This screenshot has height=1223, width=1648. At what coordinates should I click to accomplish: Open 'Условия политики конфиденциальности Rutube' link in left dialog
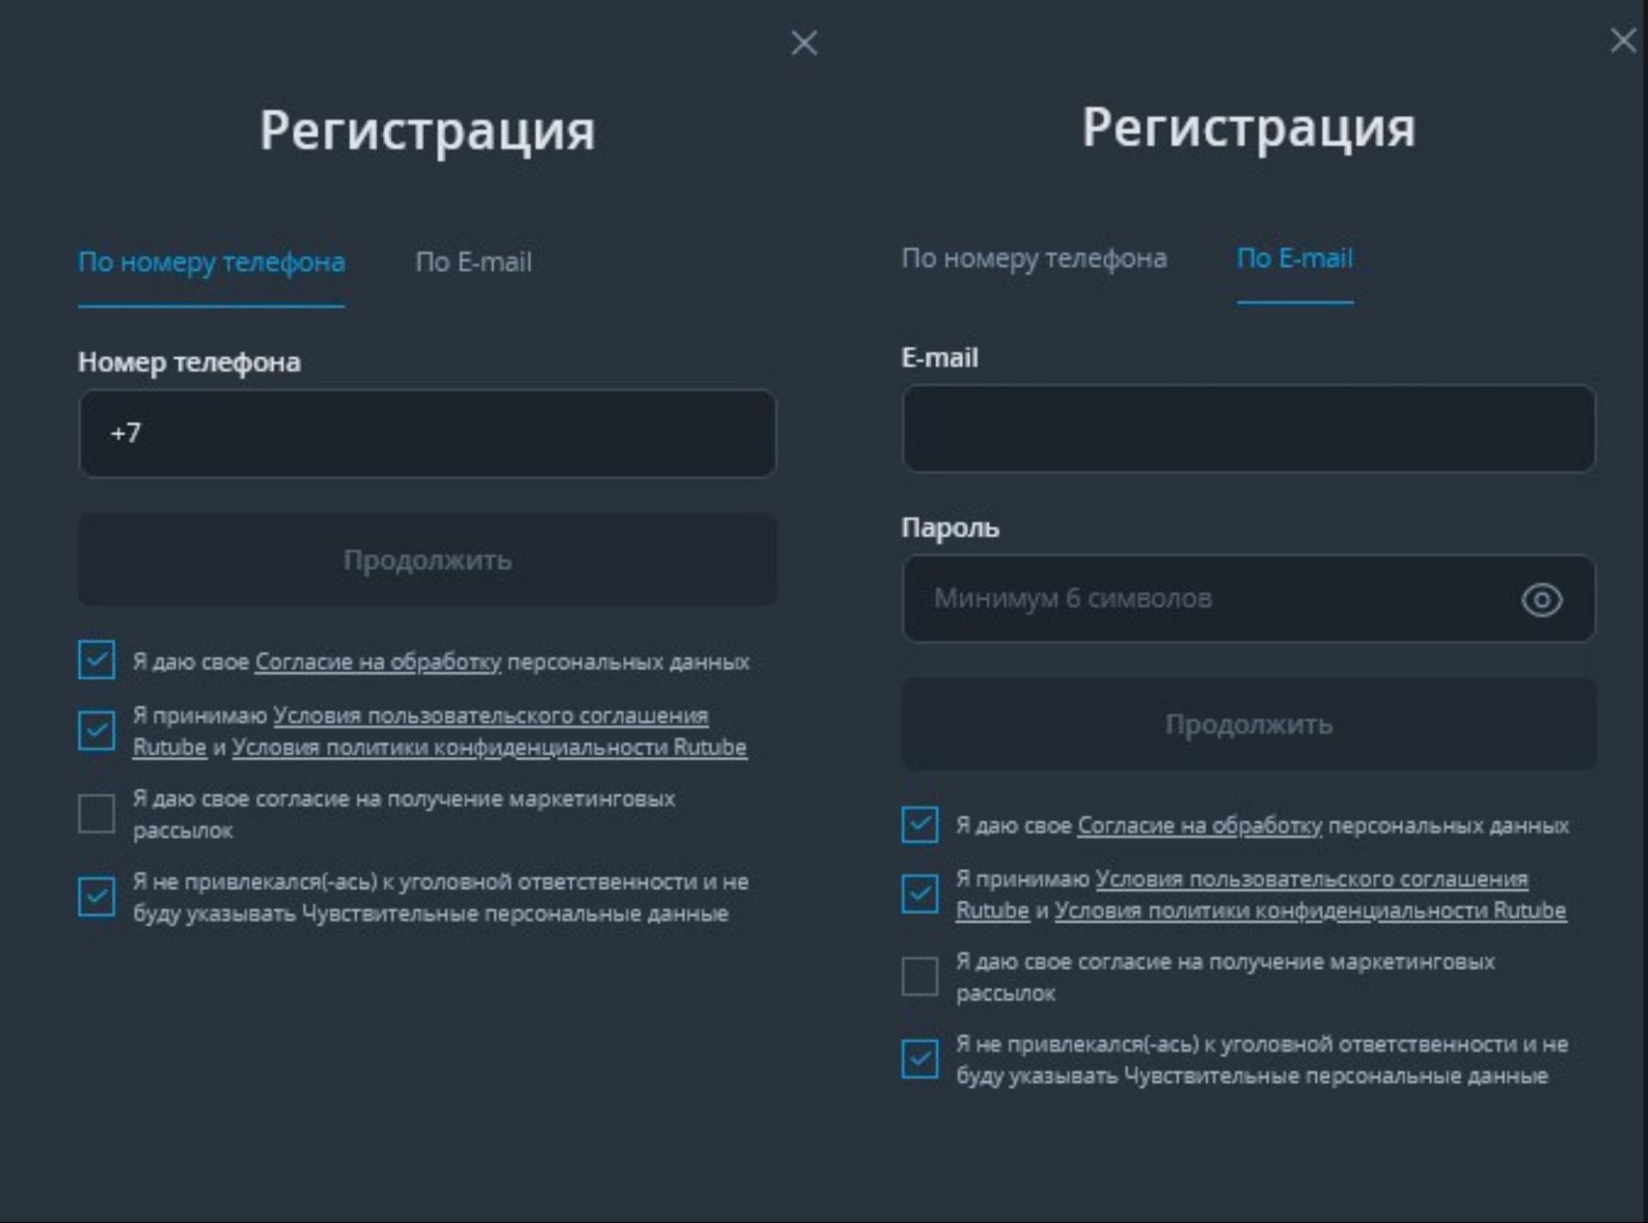(489, 747)
